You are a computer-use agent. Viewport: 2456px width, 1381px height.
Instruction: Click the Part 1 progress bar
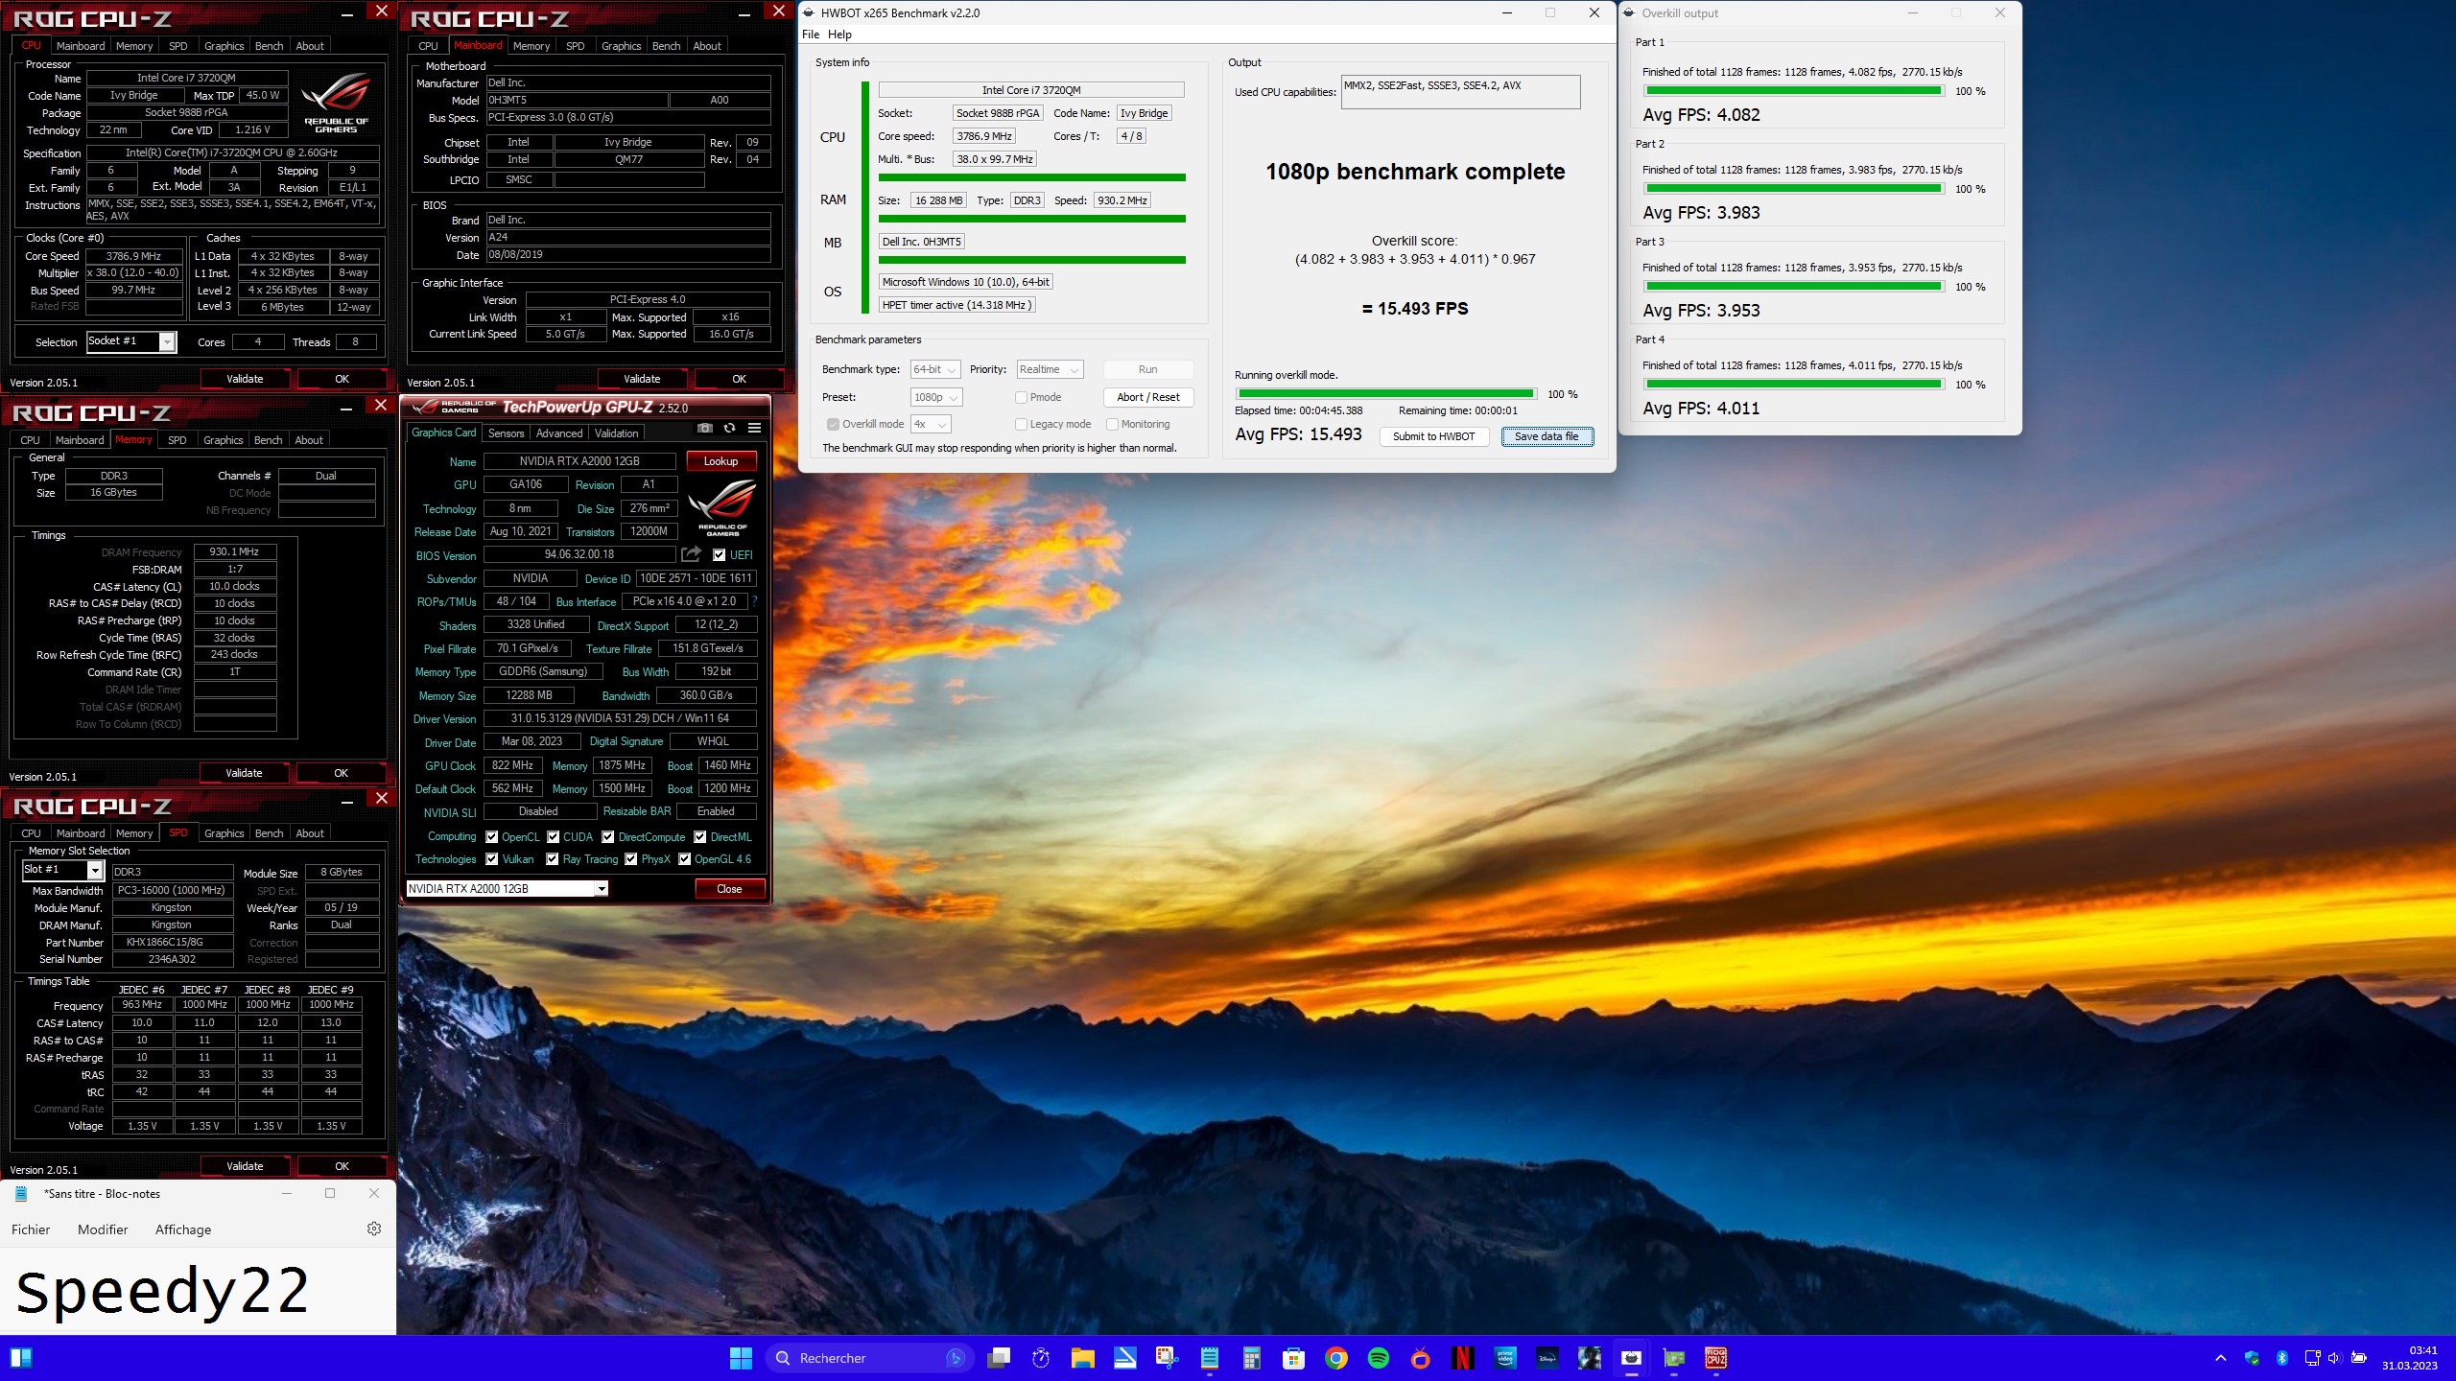1793,91
